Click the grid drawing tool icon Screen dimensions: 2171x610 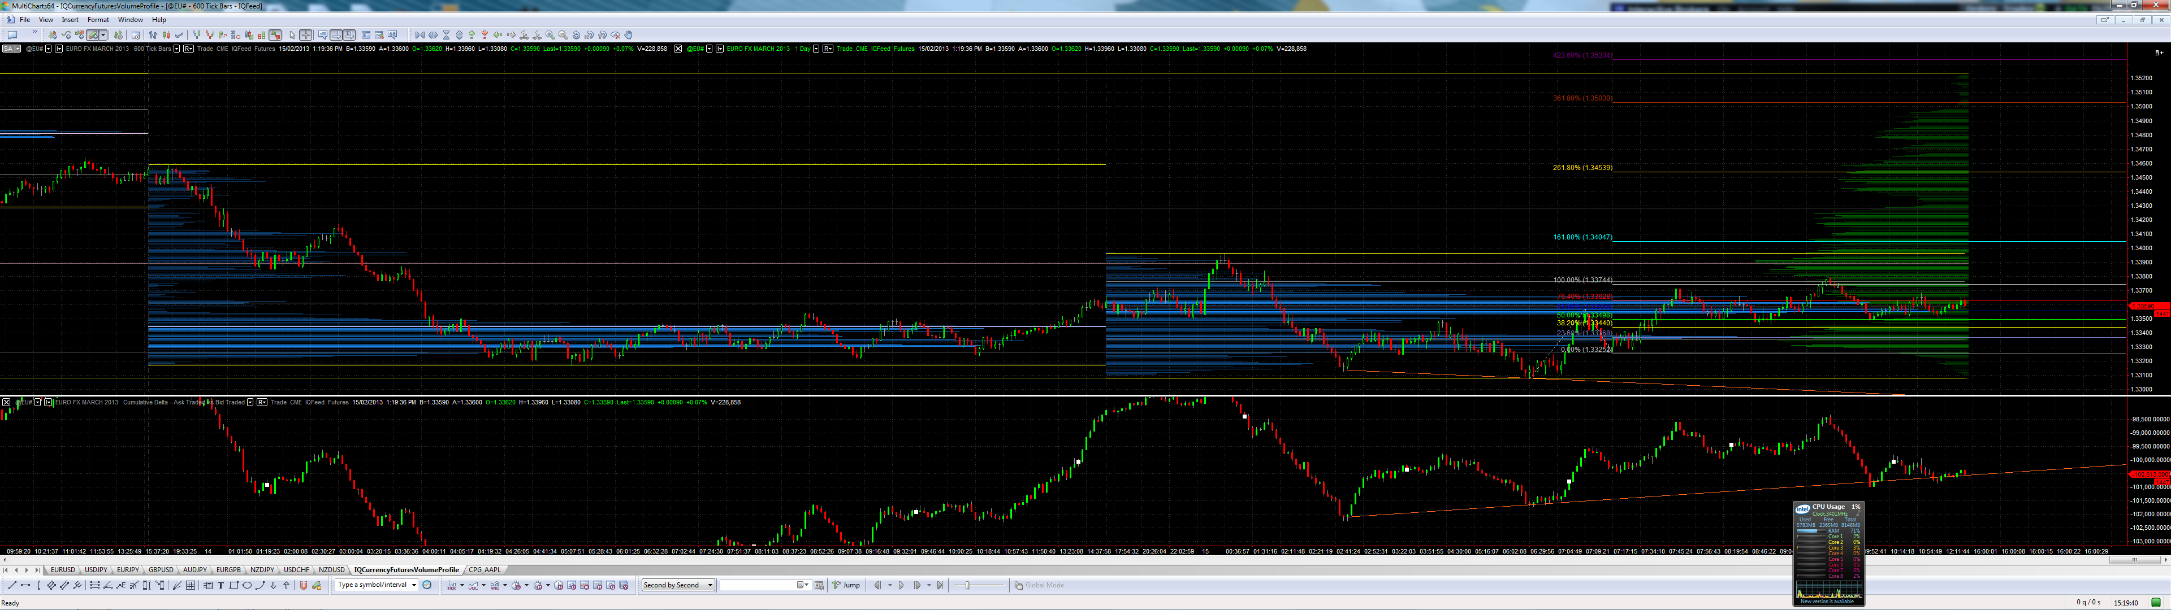point(191,585)
